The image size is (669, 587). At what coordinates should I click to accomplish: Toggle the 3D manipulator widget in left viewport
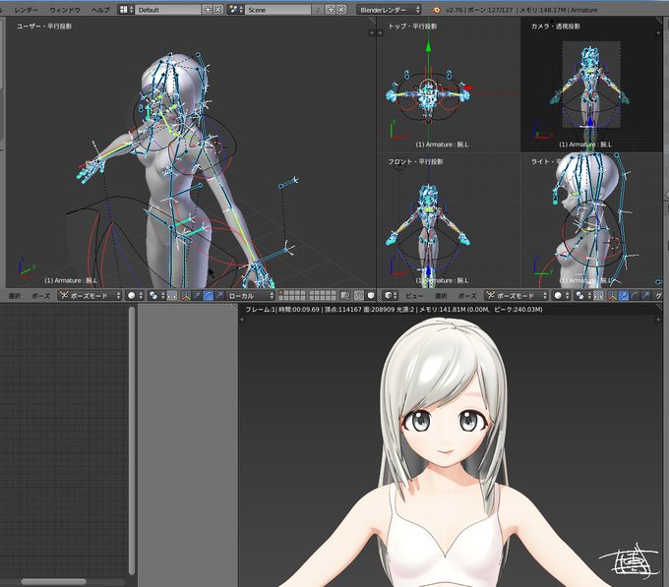tap(186, 295)
